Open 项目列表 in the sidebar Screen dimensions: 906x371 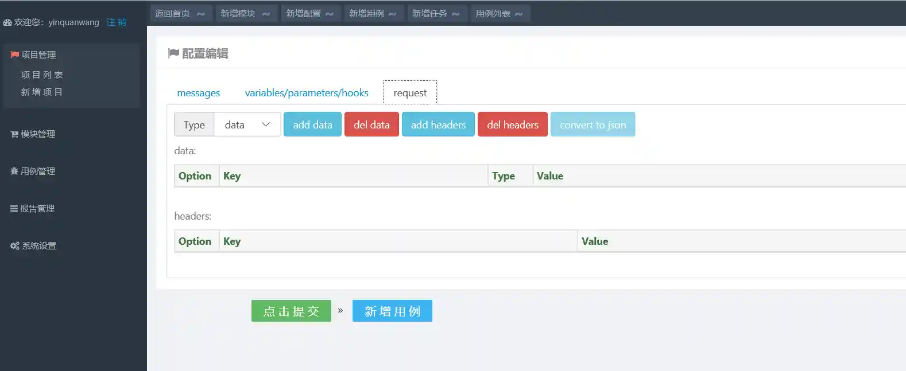(42, 75)
